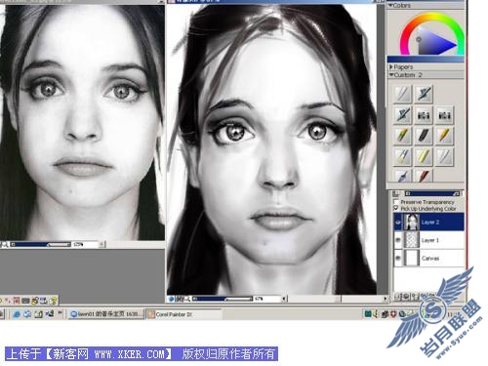
Task: Click the layer composite icon beside the opacity slider
Action: pyautogui.click(x=396, y=194)
